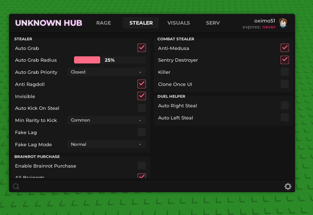Enable the Killer checkbox
313x215 pixels.
click(285, 72)
